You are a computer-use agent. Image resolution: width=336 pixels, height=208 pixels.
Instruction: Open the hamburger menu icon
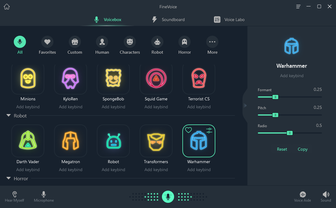pyautogui.click(x=298, y=7)
